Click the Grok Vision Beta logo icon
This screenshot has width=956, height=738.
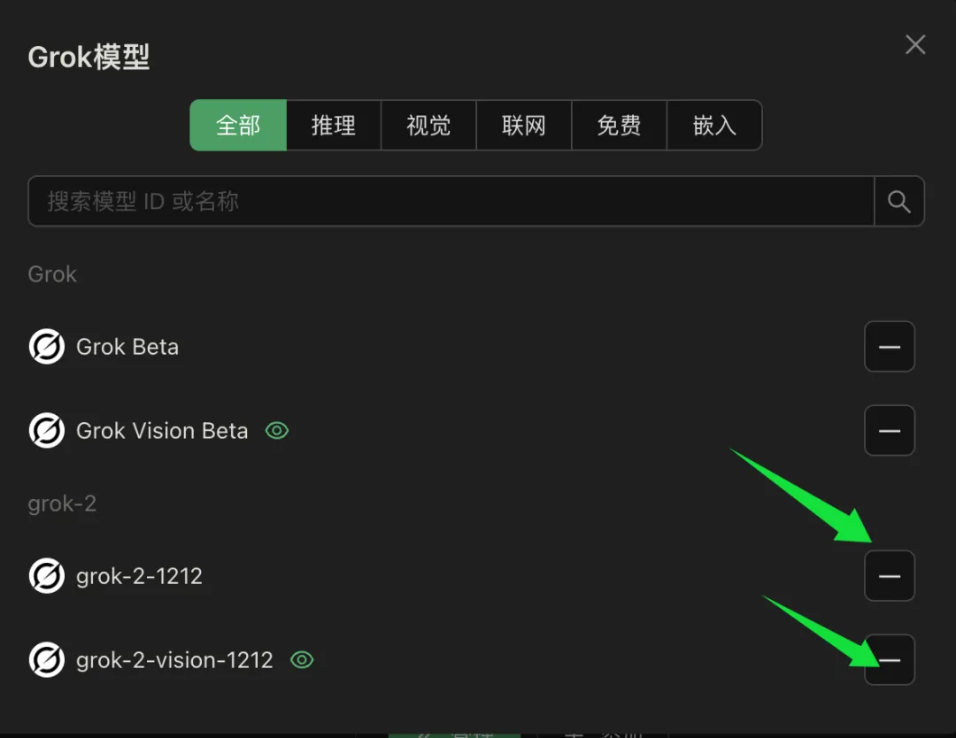pyautogui.click(x=46, y=431)
